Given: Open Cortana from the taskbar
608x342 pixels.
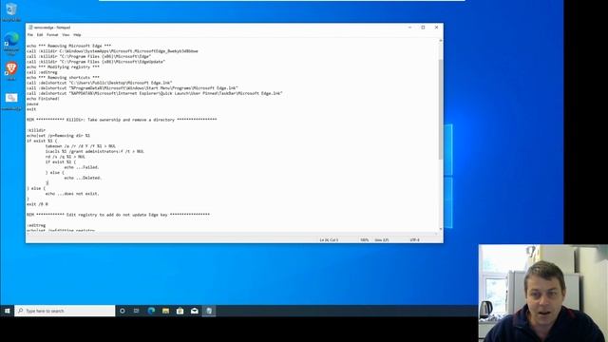Looking at the screenshot, I should click(123, 311).
